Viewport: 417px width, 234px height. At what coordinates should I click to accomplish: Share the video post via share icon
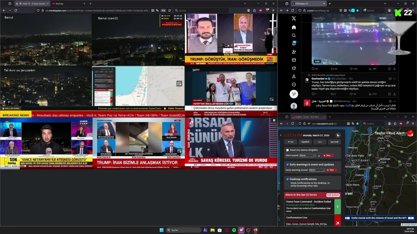[x=394, y=69]
